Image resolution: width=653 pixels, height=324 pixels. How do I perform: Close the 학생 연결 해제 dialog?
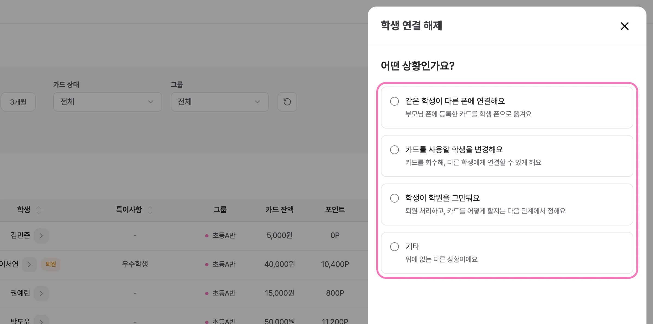tap(624, 26)
